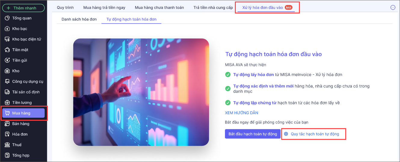The width and height of the screenshot is (400, 162).
Task: Click the text Tự động lấy hóa đơn
Action: [254, 75]
